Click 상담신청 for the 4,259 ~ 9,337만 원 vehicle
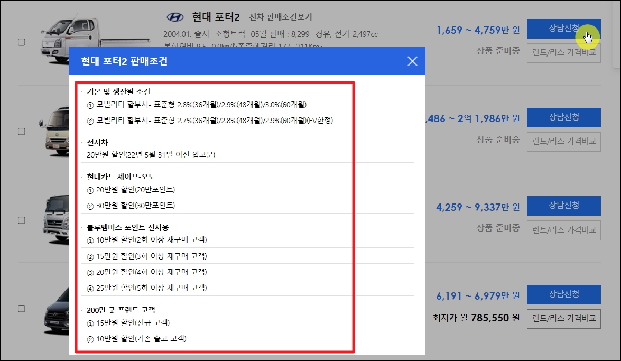621x361 pixels. coord(563,206)
